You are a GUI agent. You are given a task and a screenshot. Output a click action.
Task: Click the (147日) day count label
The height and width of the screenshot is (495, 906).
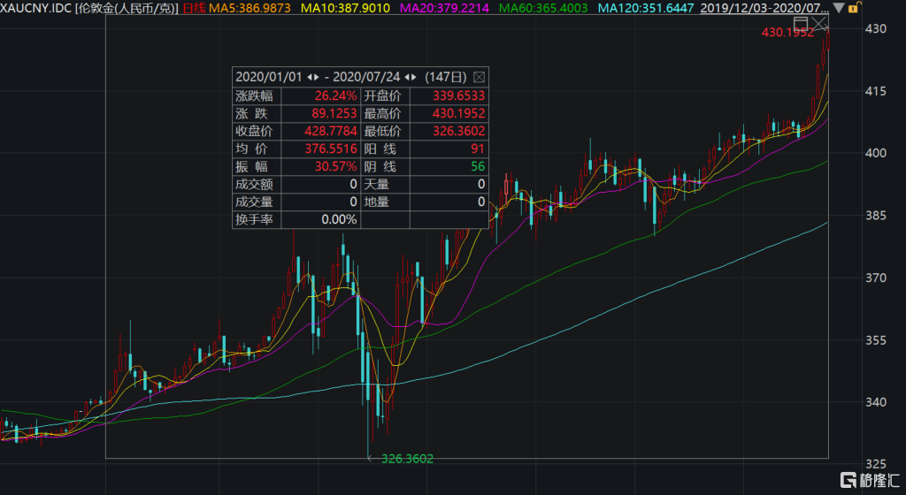(x=446, y=77)
